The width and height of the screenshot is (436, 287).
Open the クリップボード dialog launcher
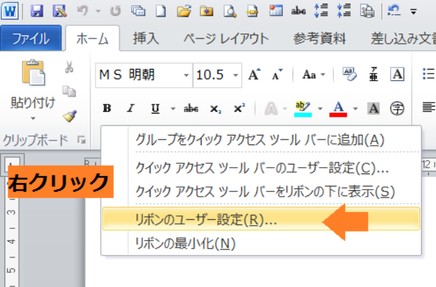81,139
